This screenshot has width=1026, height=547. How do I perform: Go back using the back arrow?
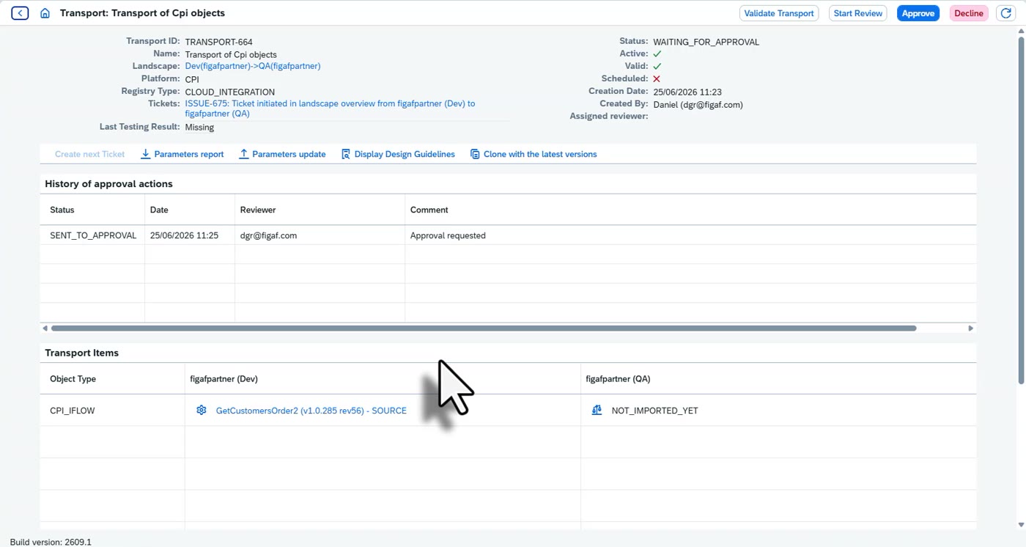pyautogui.click(x=20, y=13)
